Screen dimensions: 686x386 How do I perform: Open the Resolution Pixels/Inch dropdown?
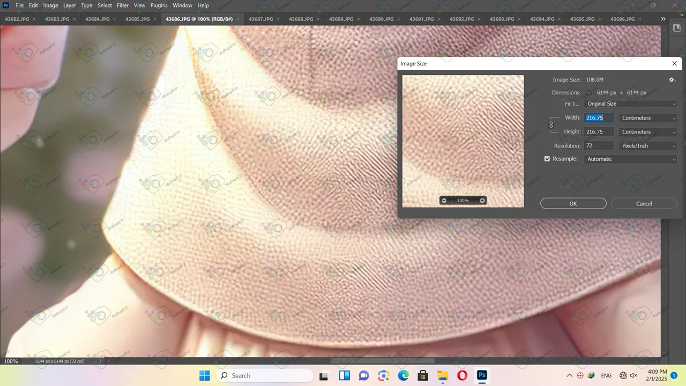pyautogui.click(x=647, y=146)
